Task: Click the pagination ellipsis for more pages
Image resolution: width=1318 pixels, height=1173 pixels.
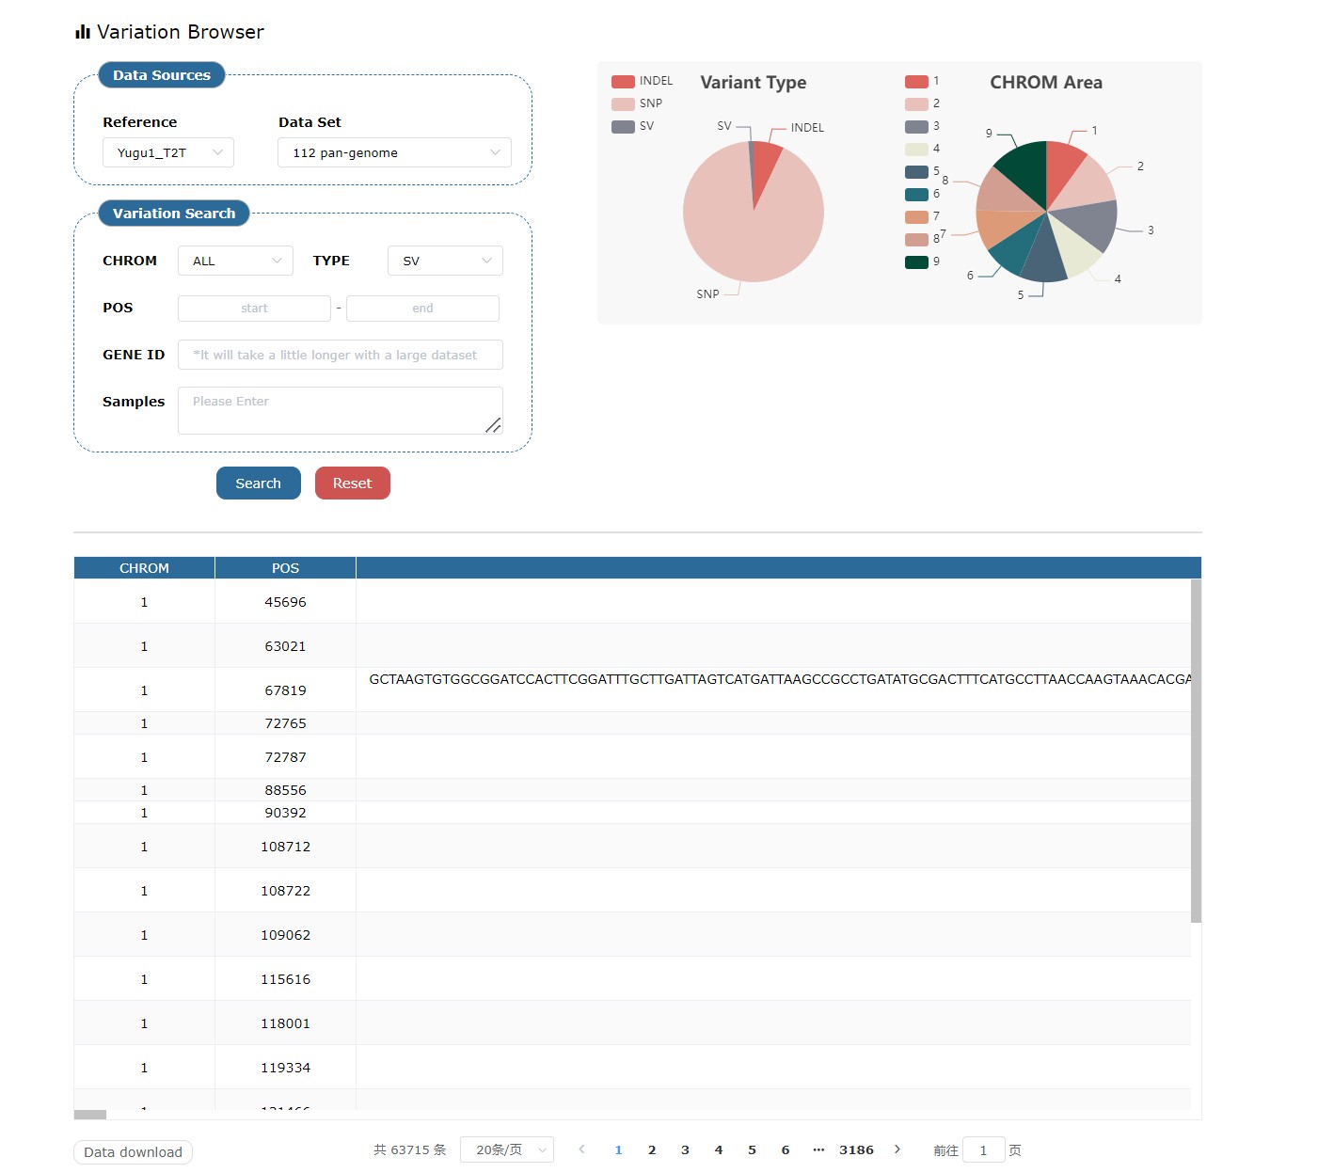Action: click(x=818, y=1149)
